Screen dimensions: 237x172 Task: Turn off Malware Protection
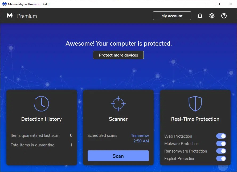point(221,143)
